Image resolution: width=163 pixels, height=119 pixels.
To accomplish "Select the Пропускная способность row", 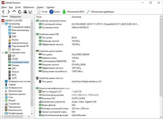I will pyautogui.click(x=61, y=71).
